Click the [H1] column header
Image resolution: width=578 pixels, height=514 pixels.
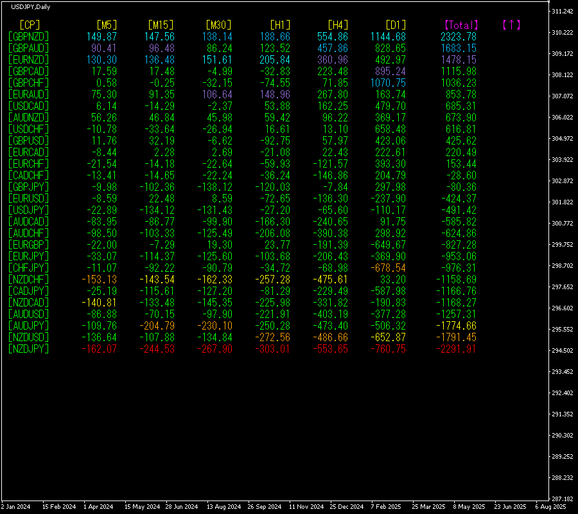pos(280,25)
